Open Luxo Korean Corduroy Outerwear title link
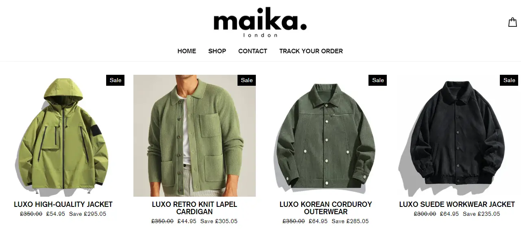The image size is (521, 241). tap(326, 208)
